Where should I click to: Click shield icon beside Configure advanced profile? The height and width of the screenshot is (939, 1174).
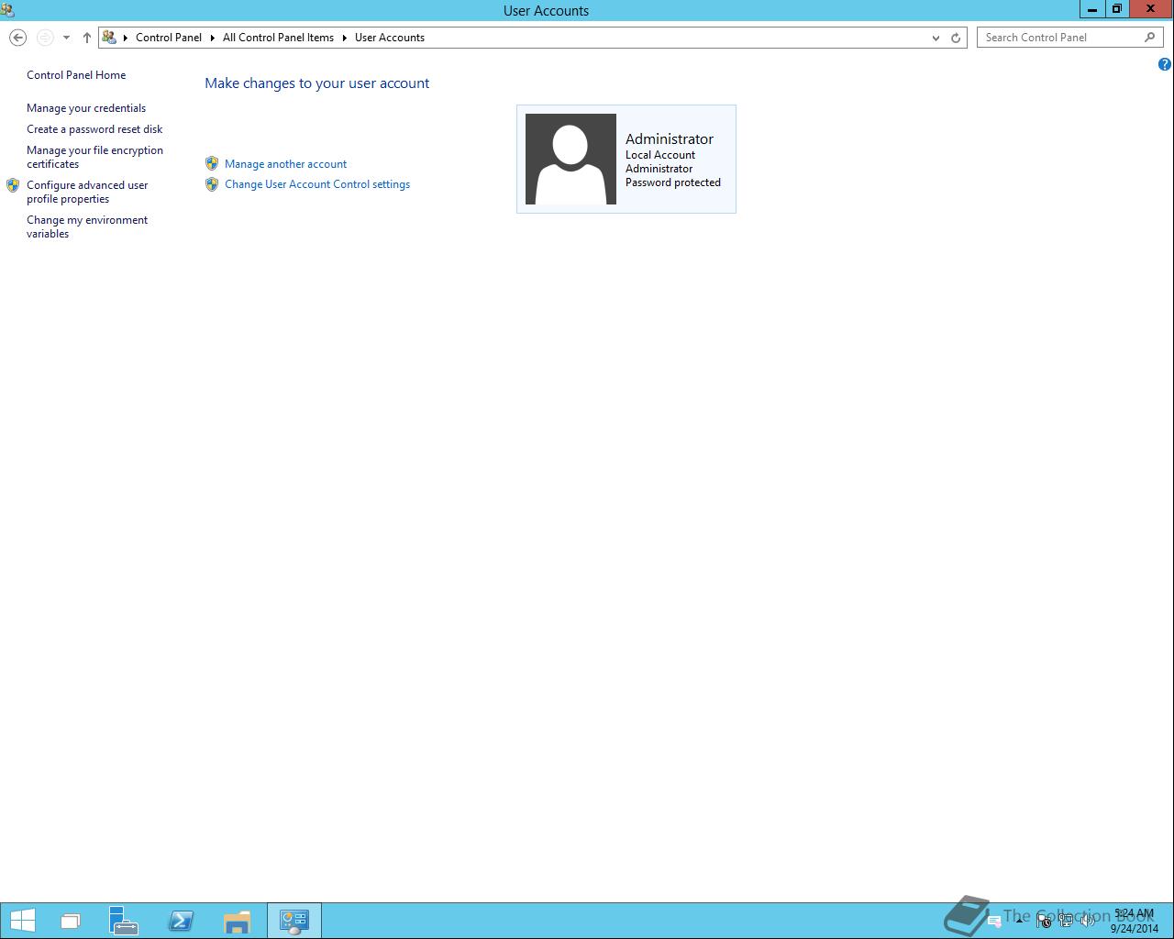click(x=13, y=185)
